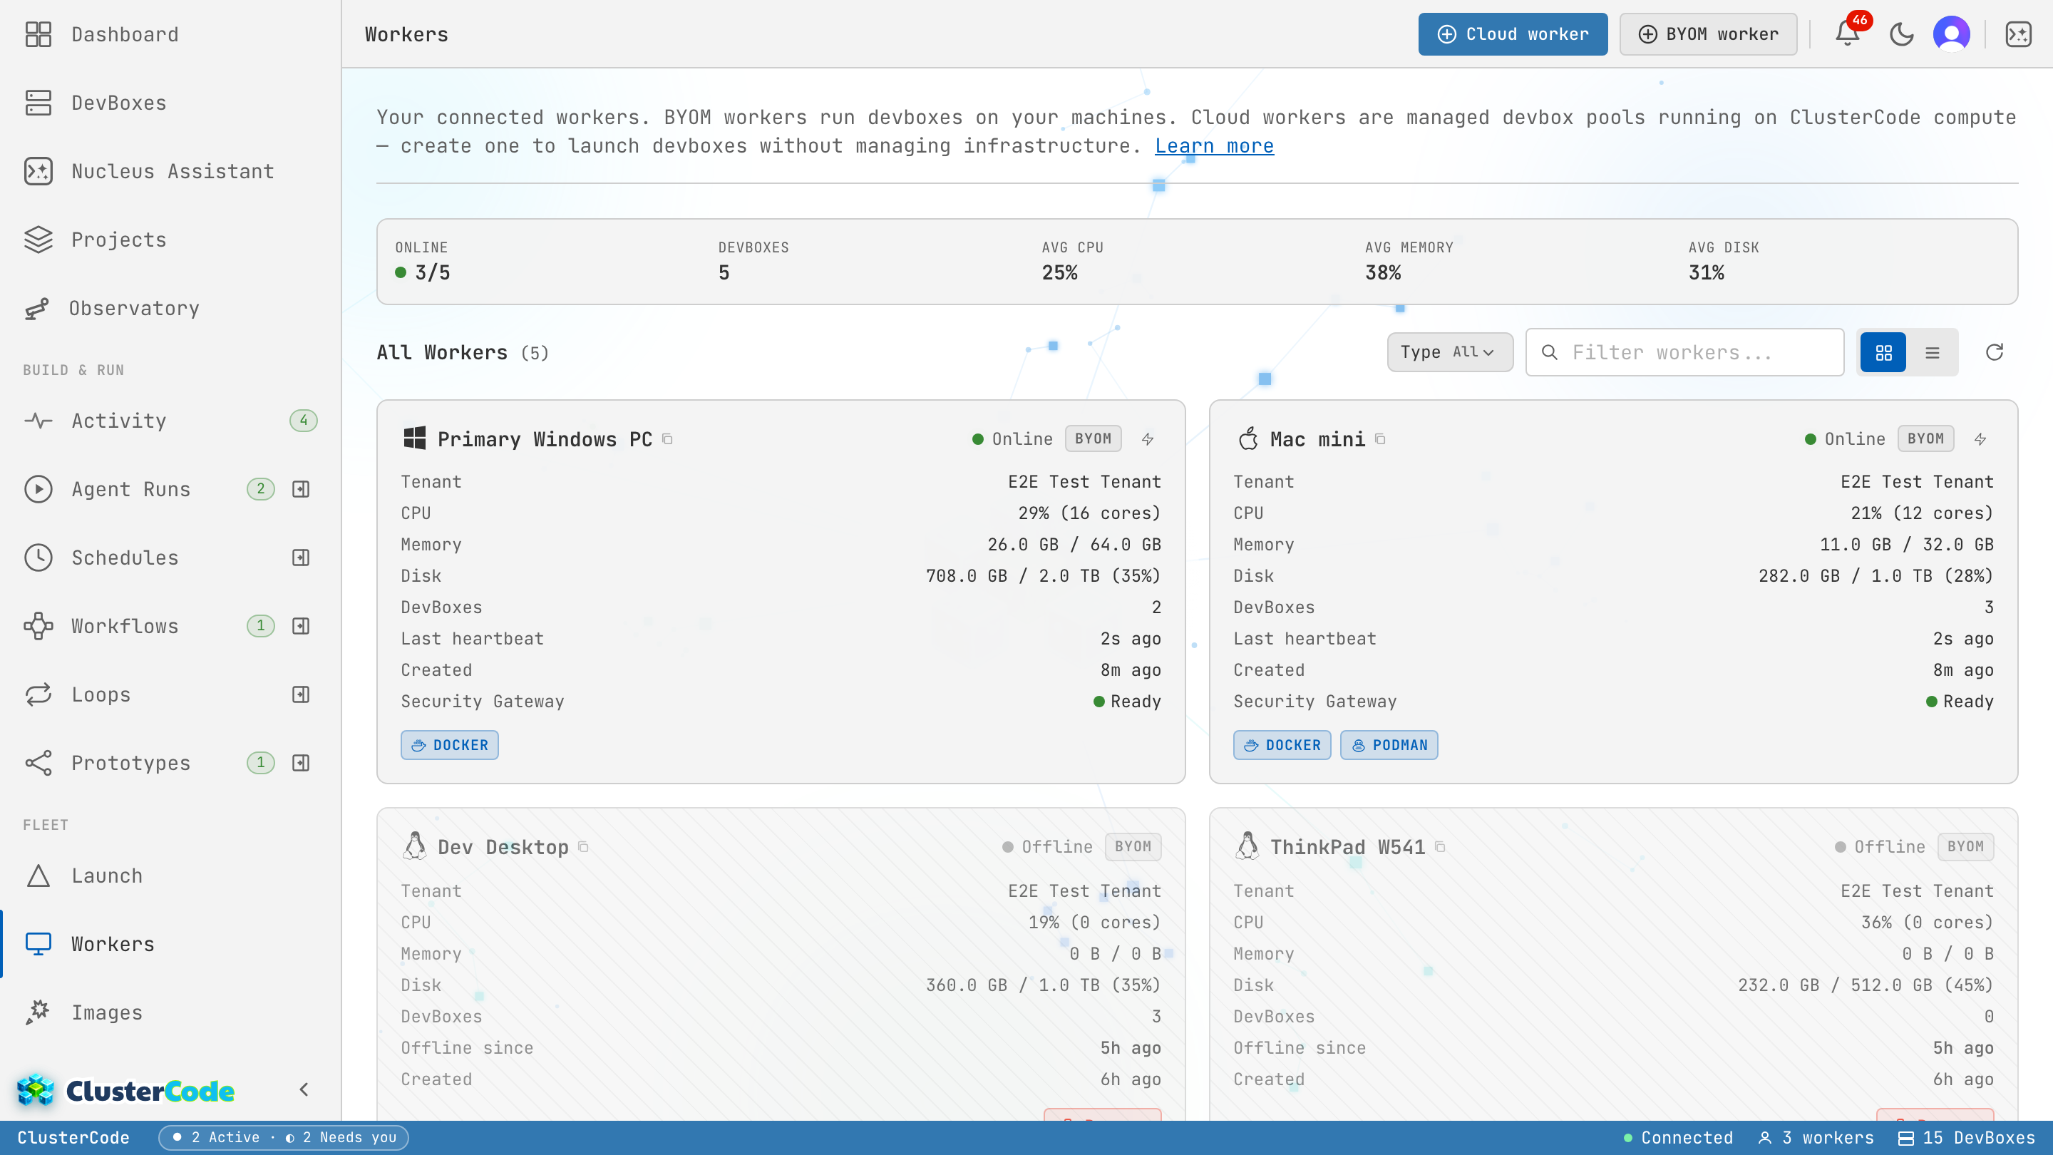Switch to grid view

point(1883,352)
